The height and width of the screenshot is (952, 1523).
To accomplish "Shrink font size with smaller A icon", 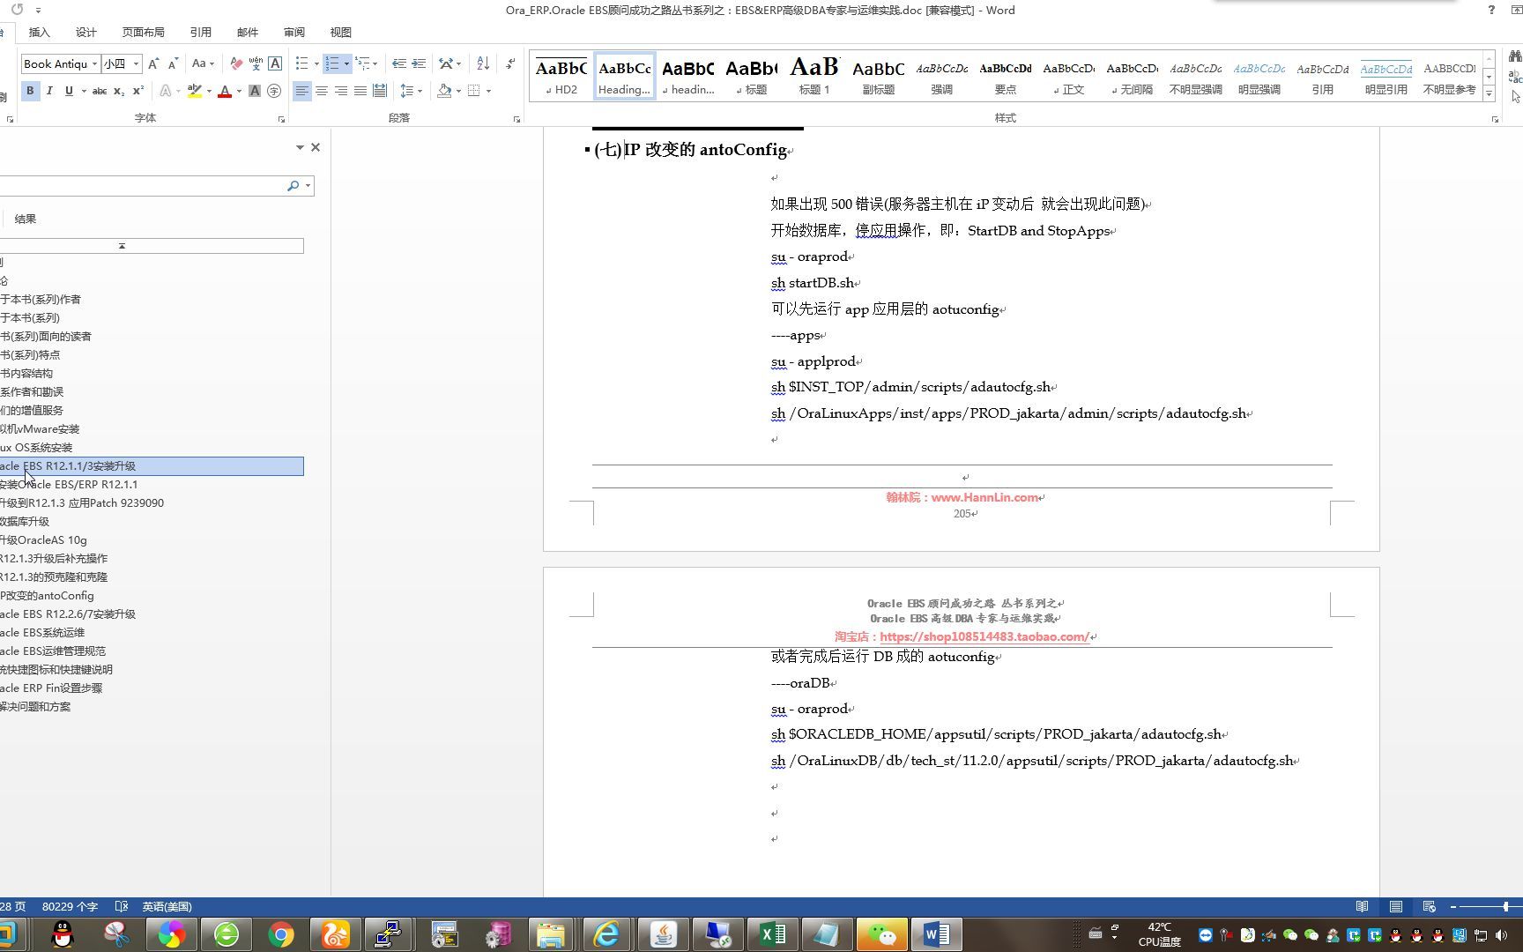I will pyautogui.click(x=173, y=63).
